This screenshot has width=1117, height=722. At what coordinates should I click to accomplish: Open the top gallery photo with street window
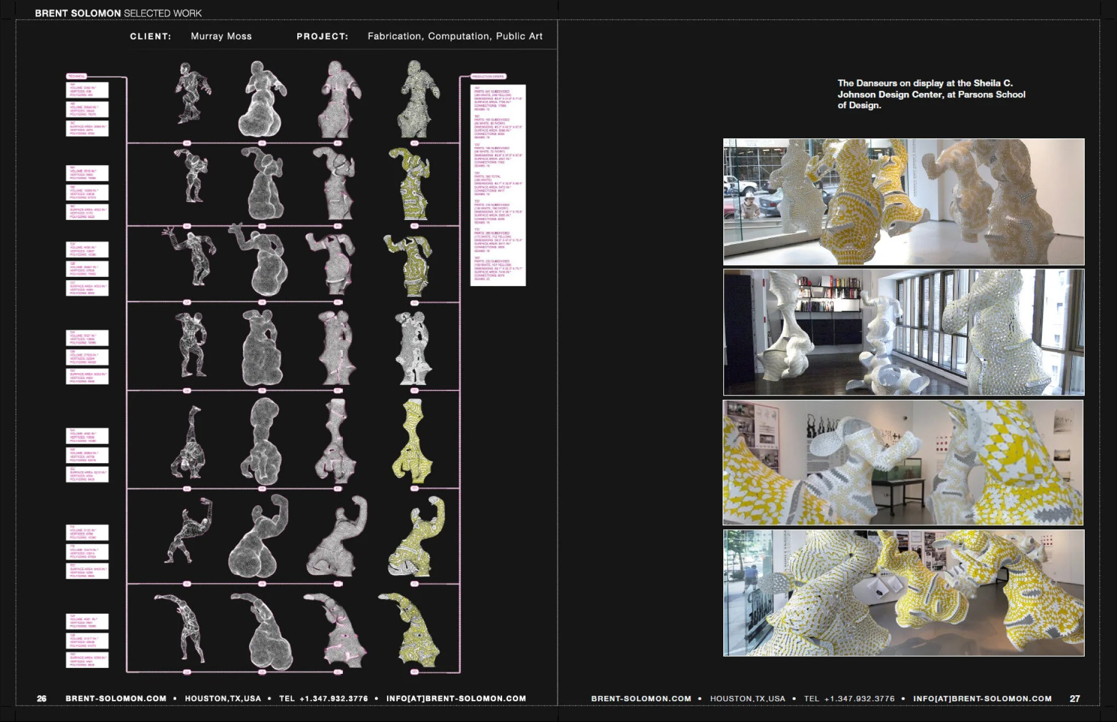tap(903, 202)
